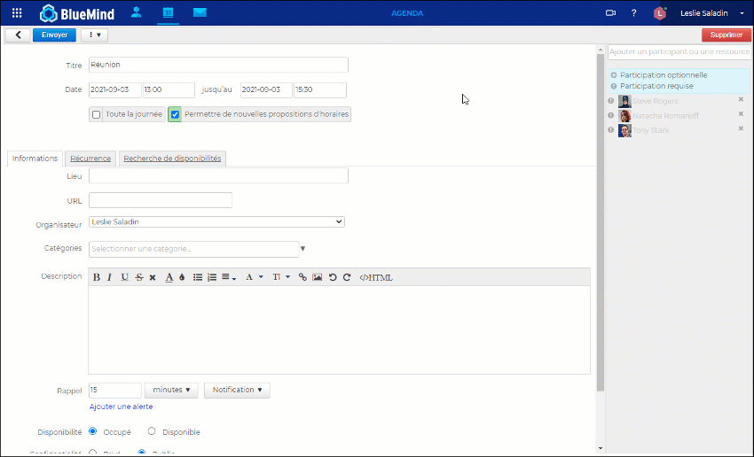This screenshot has width=754, height=457.
Task: Expand the minutes unit dropdown
Action: [x=170, y=390]
